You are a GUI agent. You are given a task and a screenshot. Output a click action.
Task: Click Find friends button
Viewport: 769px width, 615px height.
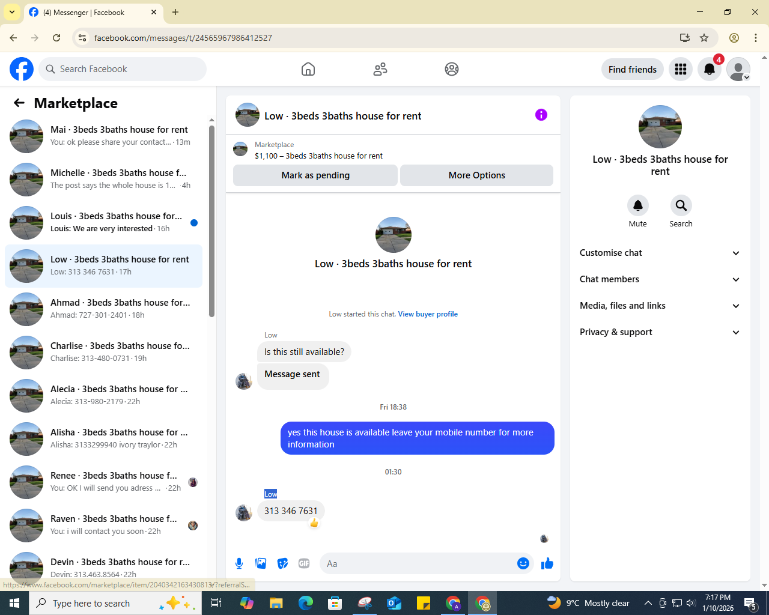(x=633, y=69)
